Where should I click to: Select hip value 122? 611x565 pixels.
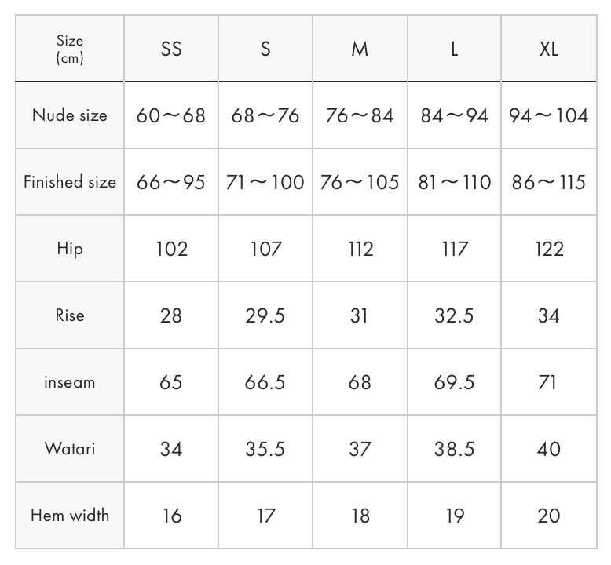pos(549,249)
